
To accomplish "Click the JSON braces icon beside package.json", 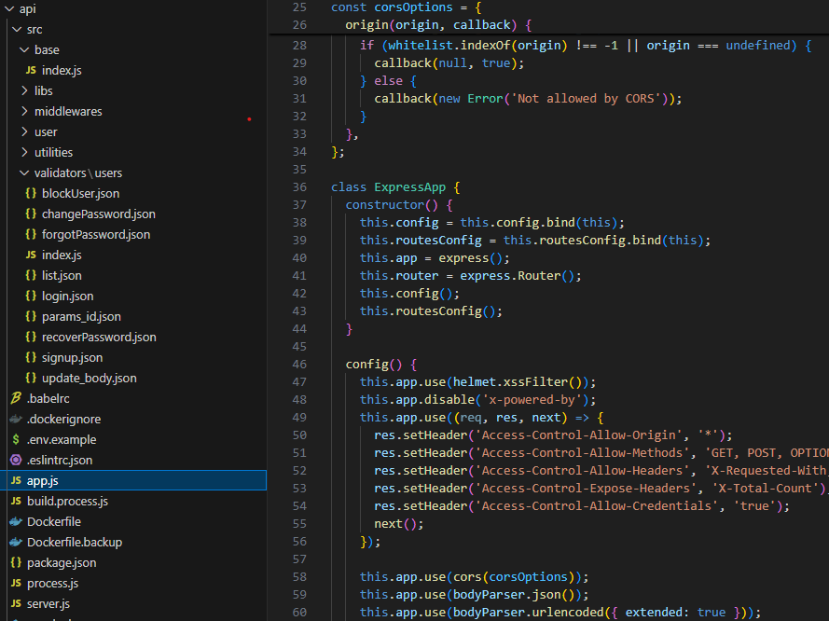I will (16, 563).
